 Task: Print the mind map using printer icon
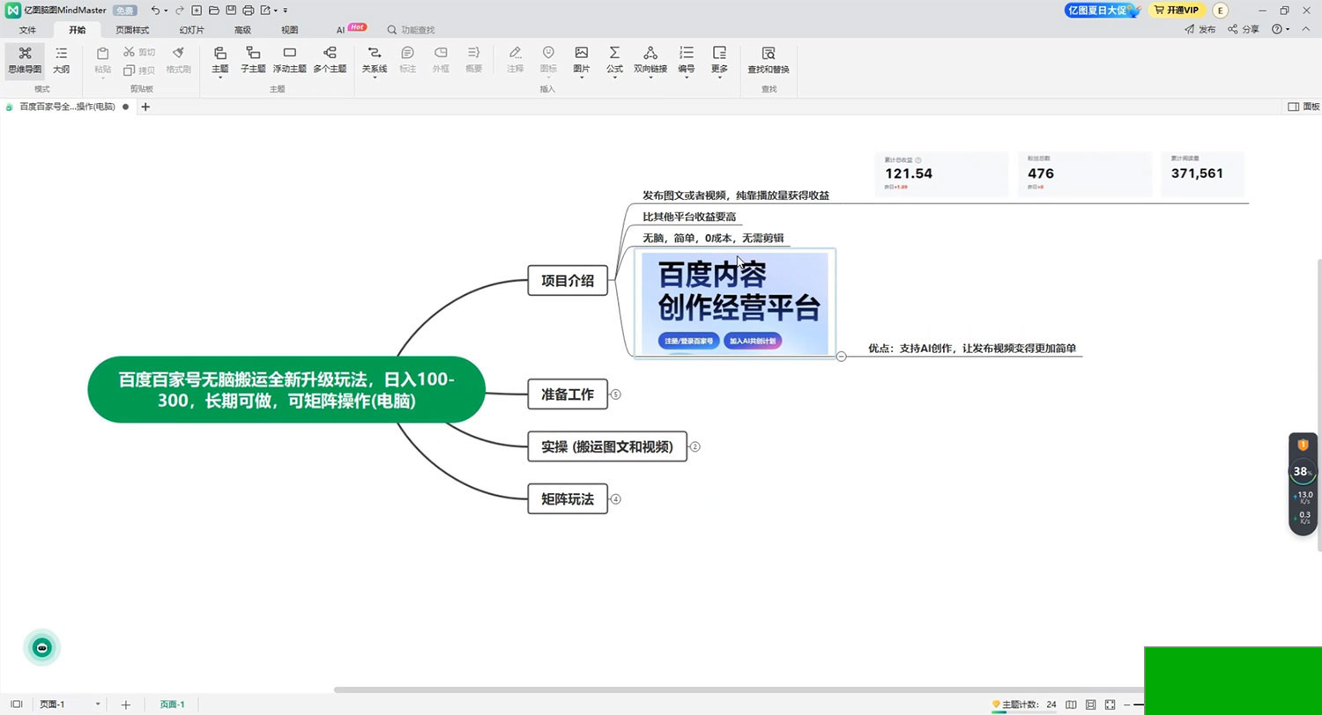coord(248,10)
